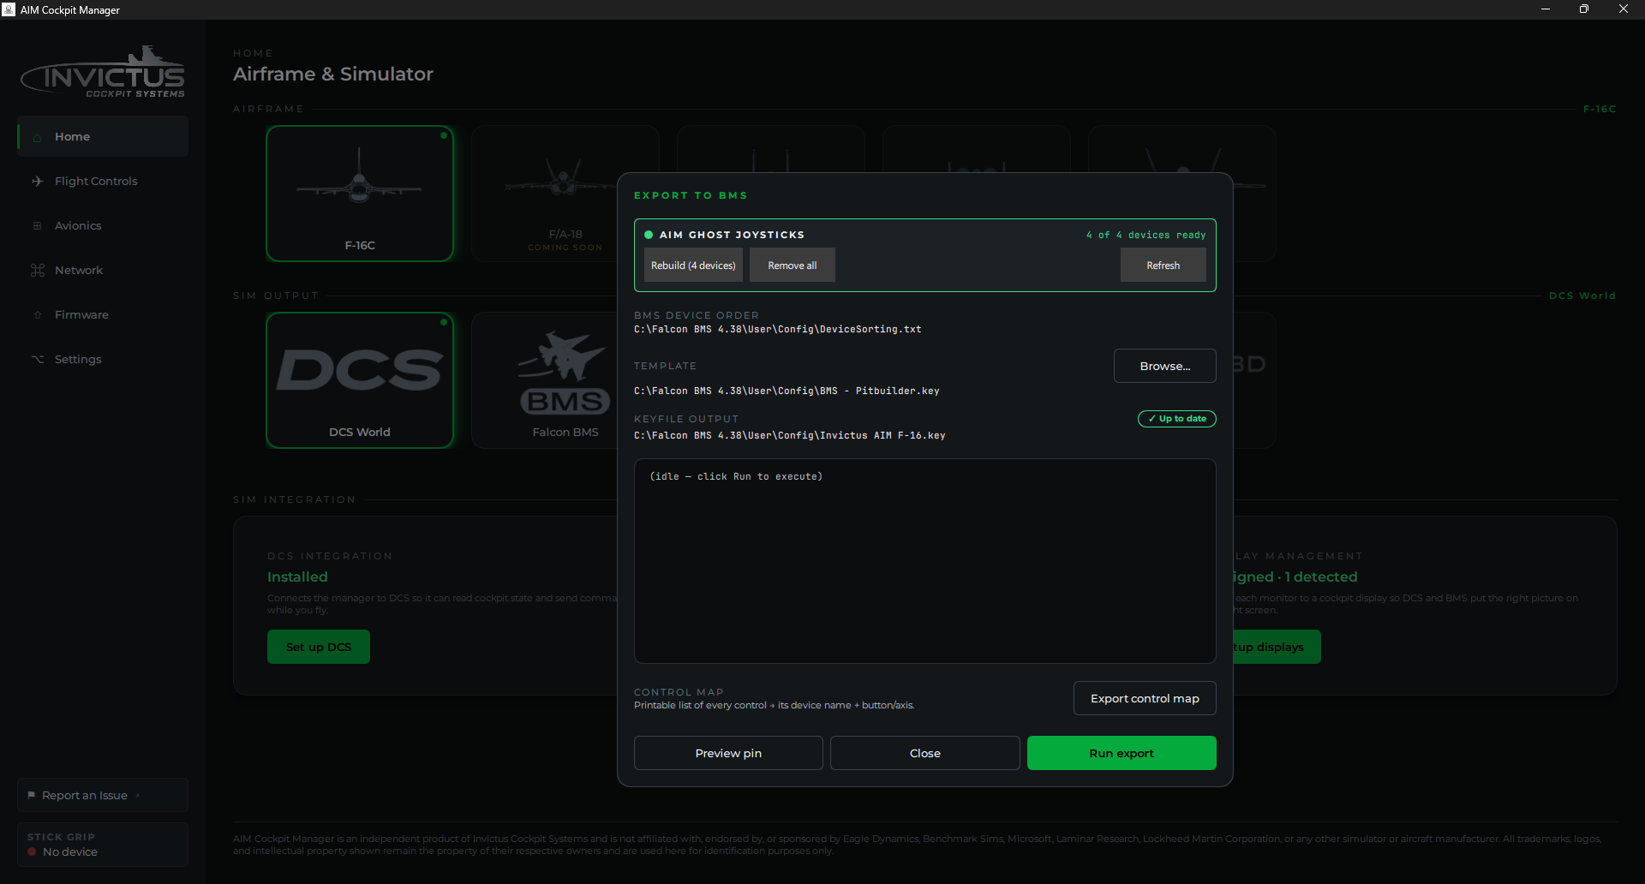Click the Settings icon in sidebar
Viewport: 1645px width, 884px height.
[38, 359]
